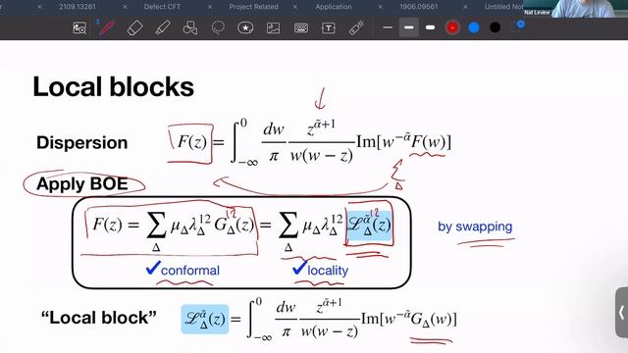Select the text box tool
The width and height of the screenshot is (628, 353).
[329, 28]
